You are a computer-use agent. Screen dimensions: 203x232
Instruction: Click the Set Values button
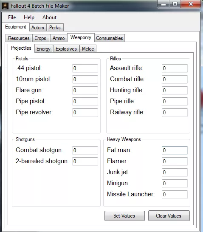pos(124,216)
